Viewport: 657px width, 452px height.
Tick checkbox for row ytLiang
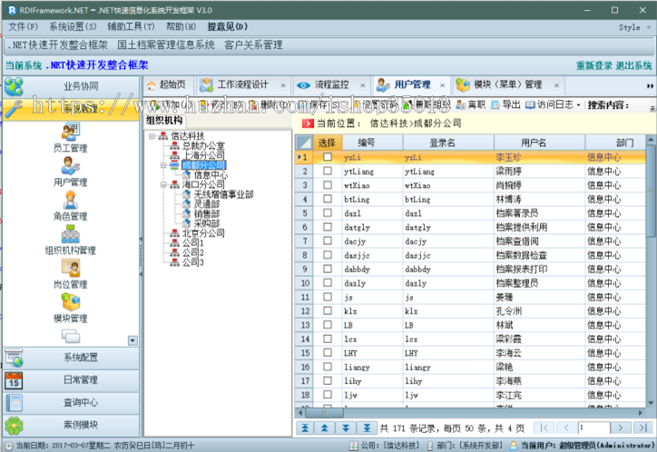(x=328, y=171)
